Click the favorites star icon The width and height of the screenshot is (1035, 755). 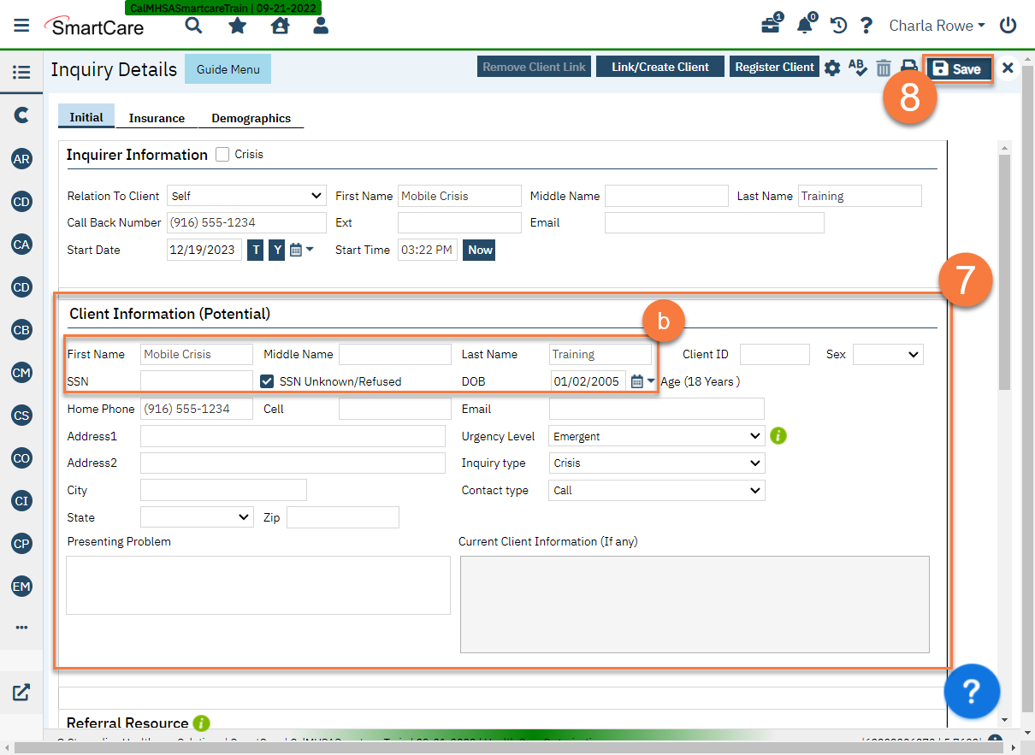237,26
